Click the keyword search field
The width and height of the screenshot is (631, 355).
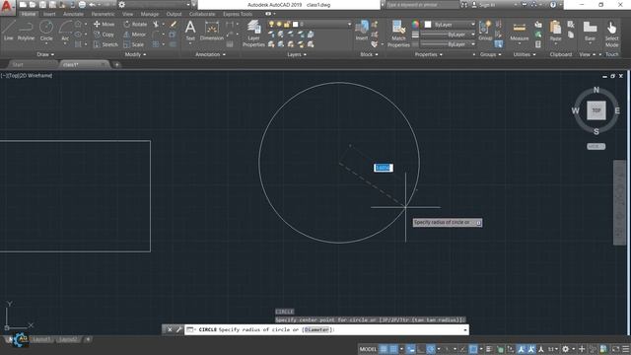tap(423, 5)
